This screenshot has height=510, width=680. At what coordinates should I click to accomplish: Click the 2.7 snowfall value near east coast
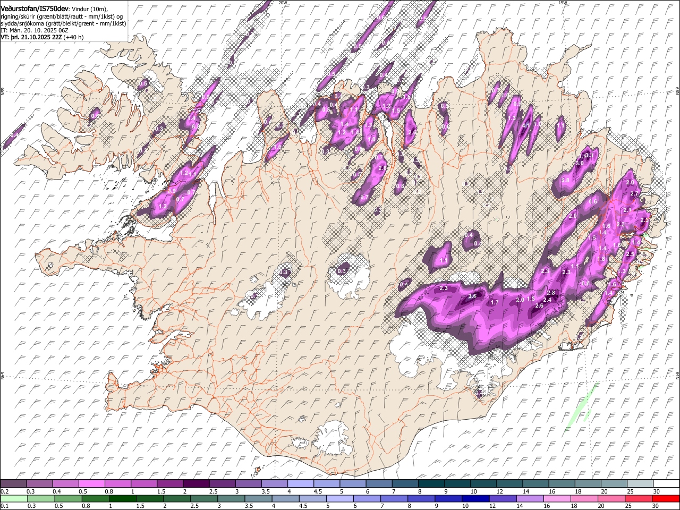pos(634,194)
